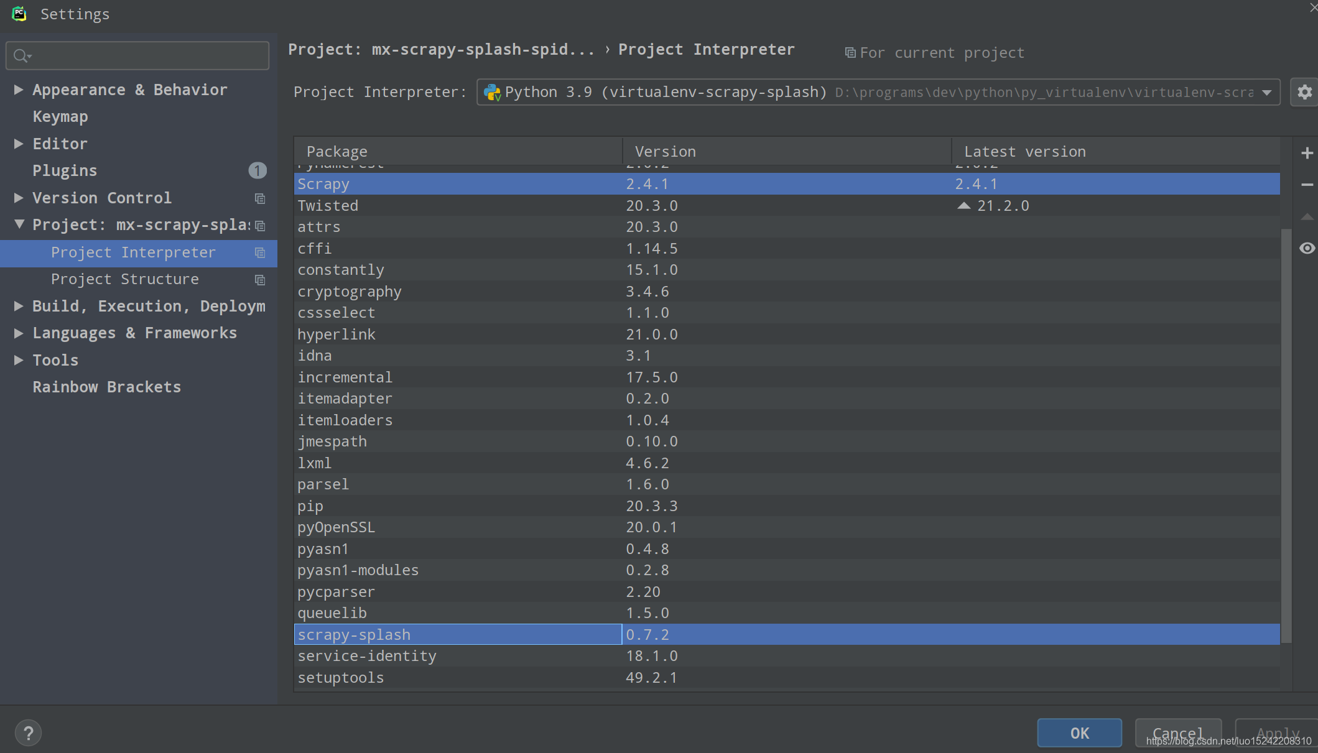This screenshot has height=753, width=1318.
Task: Open the Project Interpreter dropdown
Action: [x=1266, y=93]
